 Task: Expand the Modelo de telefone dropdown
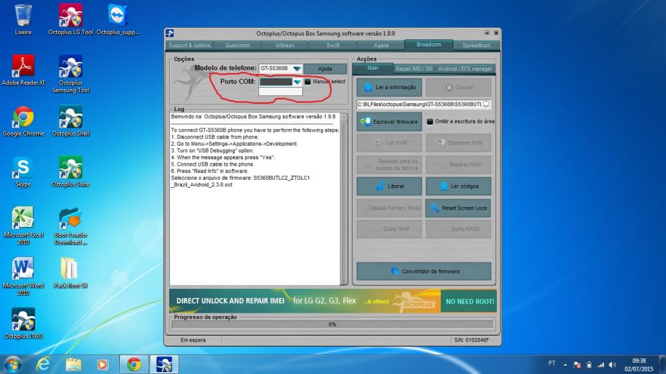coord(296,69)
